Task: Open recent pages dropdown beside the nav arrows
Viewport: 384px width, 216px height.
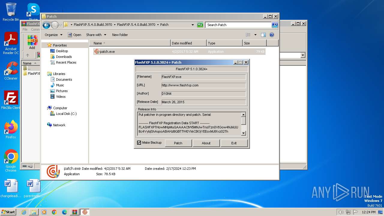Action: (x=61, y=25)
